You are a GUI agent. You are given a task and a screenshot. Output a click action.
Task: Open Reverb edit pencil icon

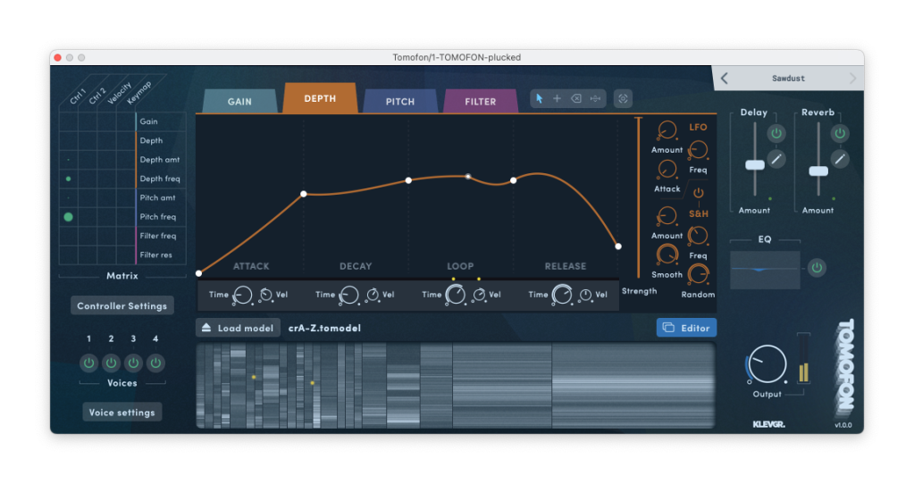(x=839, y=159)
